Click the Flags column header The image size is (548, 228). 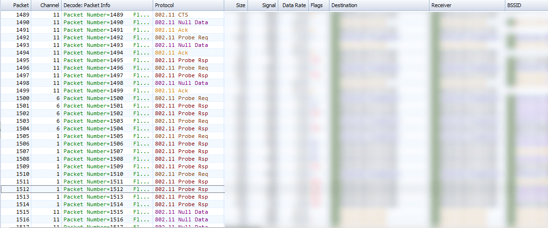coord(319,5)
